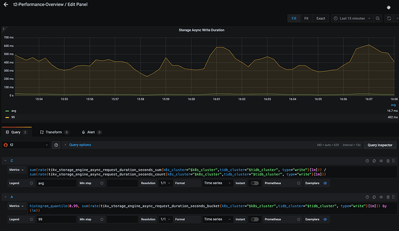The width and height of the screenshot is (399, 231).
Task: Select the Fit view mode
Action: [306, 19]
